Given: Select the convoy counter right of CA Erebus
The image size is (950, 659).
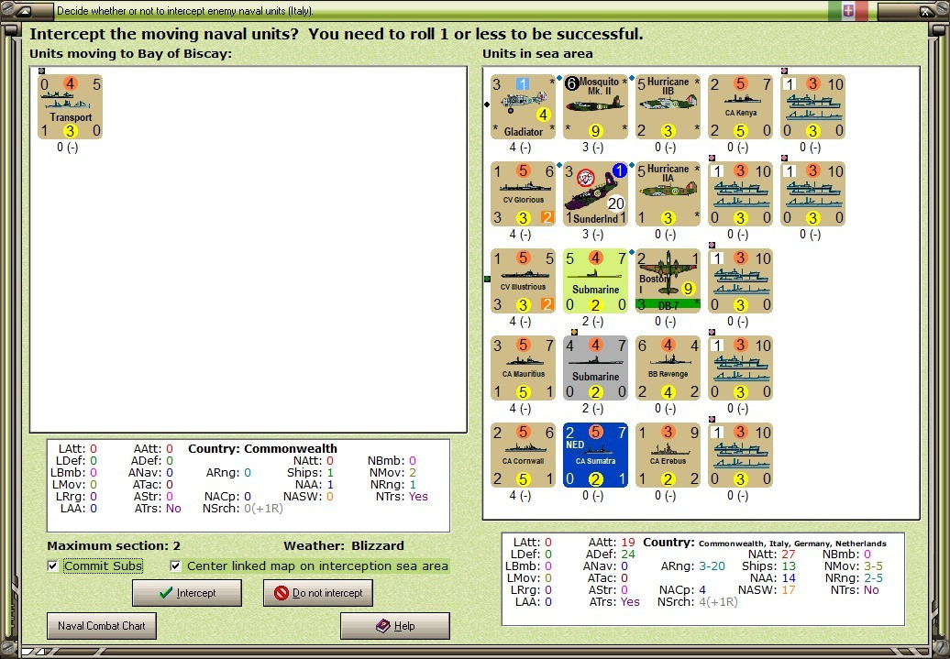Looking at the screenshot, I should pyautogui.click(x=740, y=455).
